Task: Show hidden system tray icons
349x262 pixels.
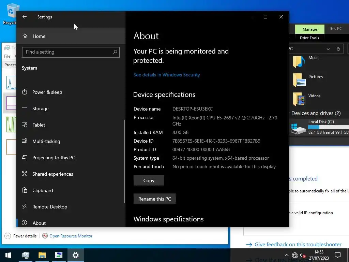Action: pos(286,255)
